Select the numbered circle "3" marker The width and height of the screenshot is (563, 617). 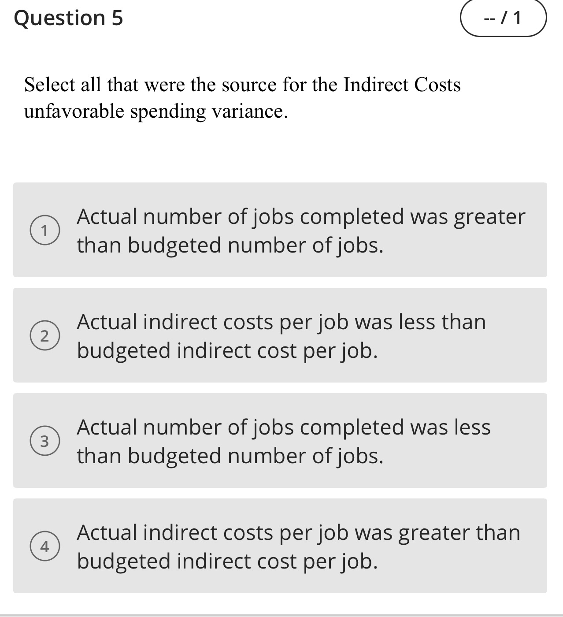pos(45,441)
